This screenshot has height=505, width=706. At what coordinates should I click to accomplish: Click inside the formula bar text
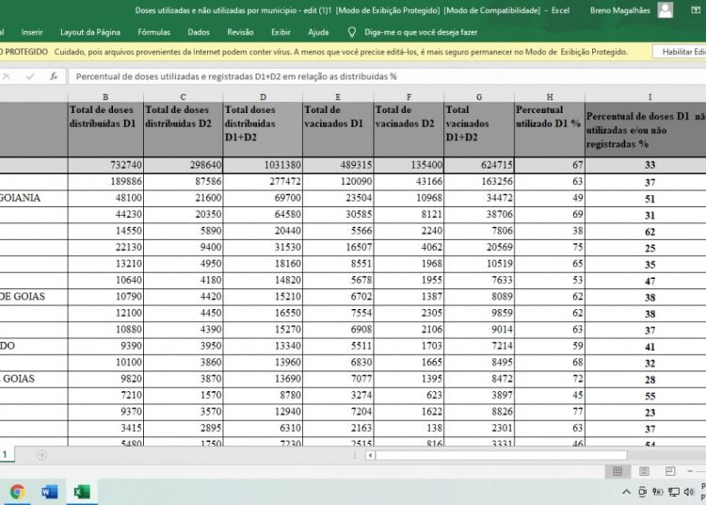point(236,76)
